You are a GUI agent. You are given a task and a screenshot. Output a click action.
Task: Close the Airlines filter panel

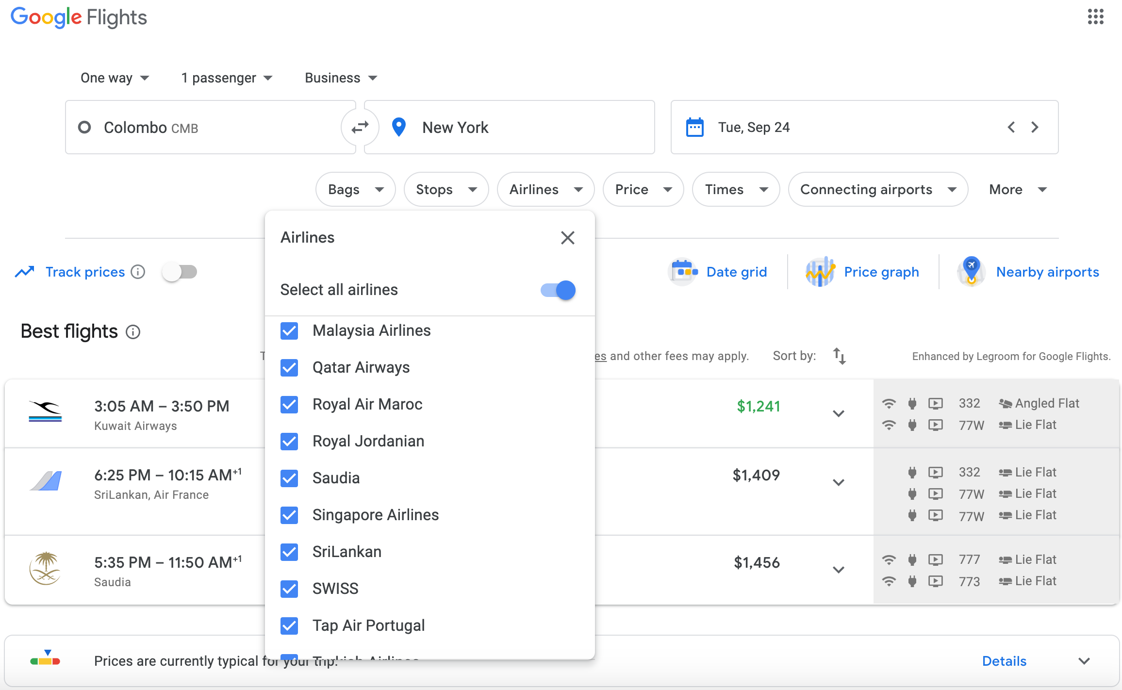coord(567,238)
